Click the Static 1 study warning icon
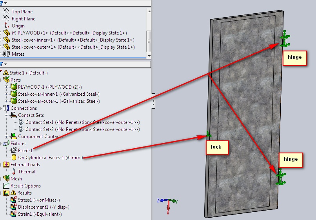 [x=6, y=73]
